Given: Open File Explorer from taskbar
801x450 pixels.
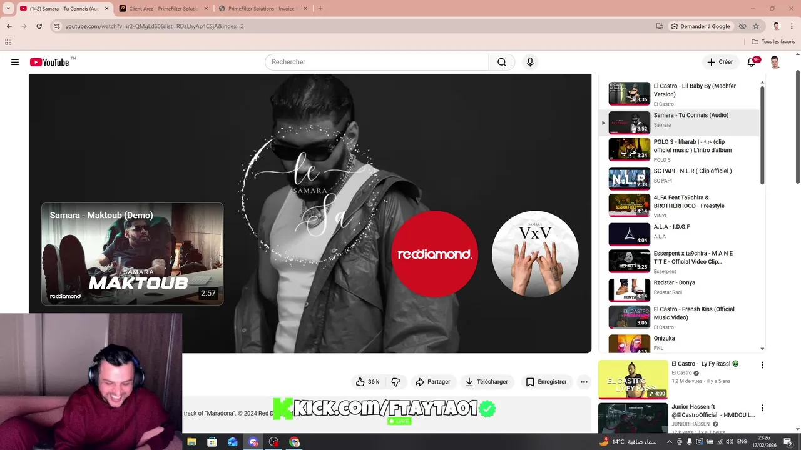Looking at the screenshot, I should click(191, 442).
